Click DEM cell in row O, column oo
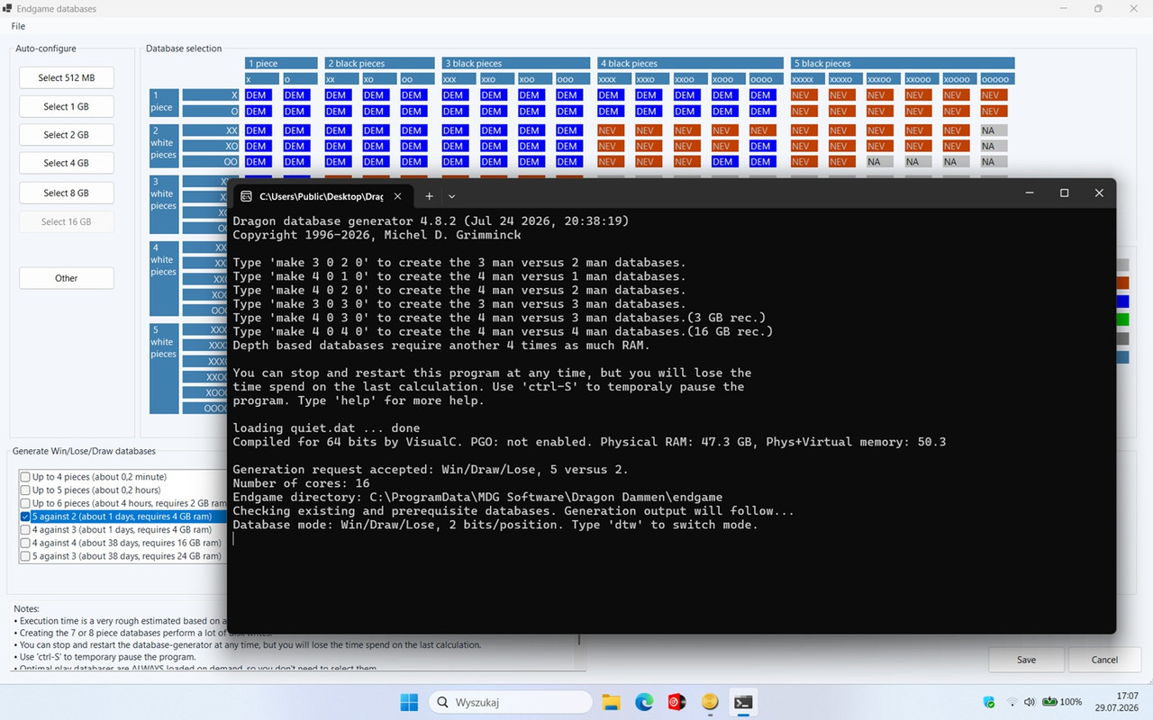 [x=413, y=112]
